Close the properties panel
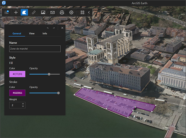The image size is (186, 138). click(x=62, y=28)
